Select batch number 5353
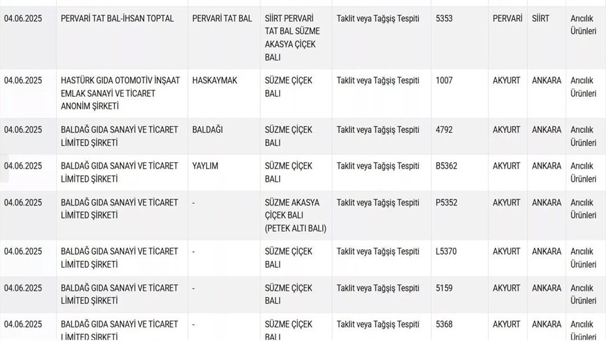 [444, 18]
